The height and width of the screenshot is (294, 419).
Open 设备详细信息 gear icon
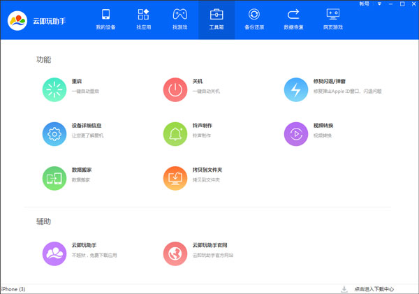(53, 134)
